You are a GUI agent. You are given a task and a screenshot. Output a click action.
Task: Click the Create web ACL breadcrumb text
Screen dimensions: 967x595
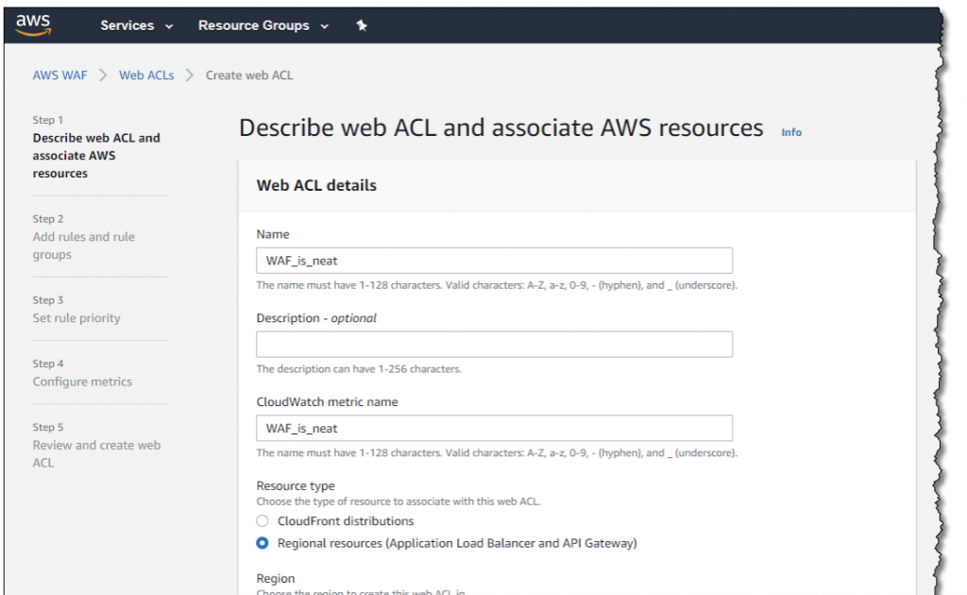(249, 76)
